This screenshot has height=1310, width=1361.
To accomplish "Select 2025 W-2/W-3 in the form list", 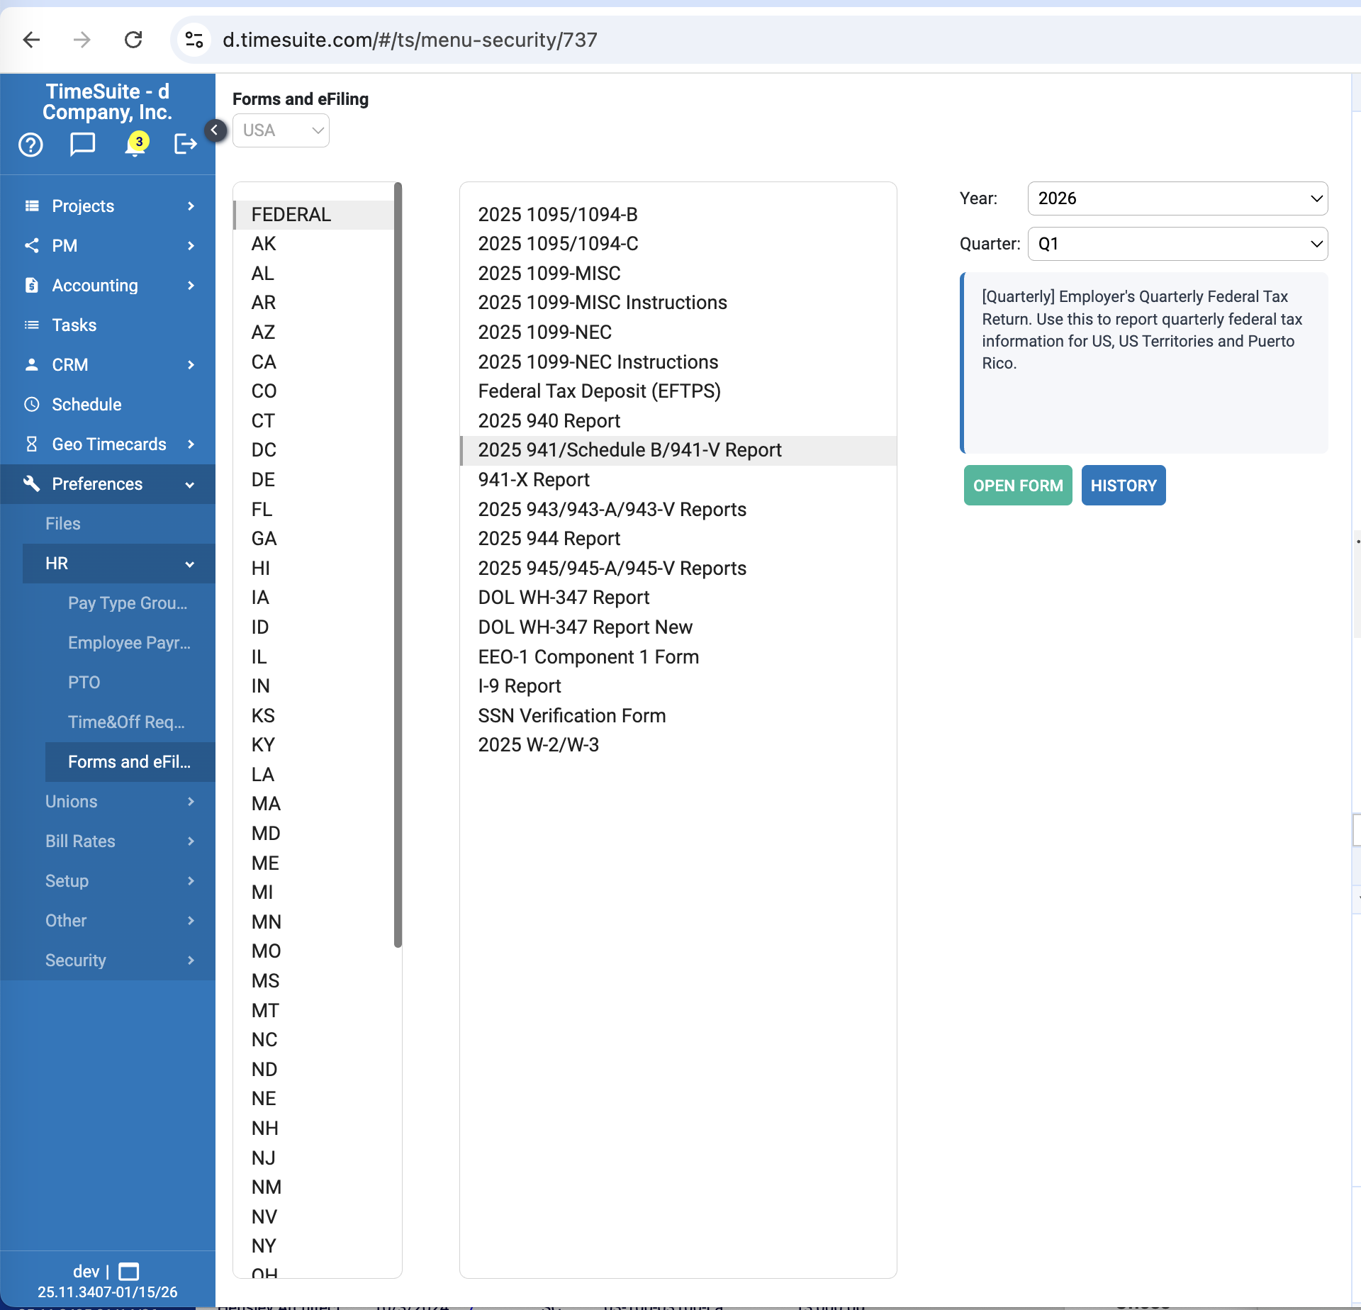I will pos(538,745).
